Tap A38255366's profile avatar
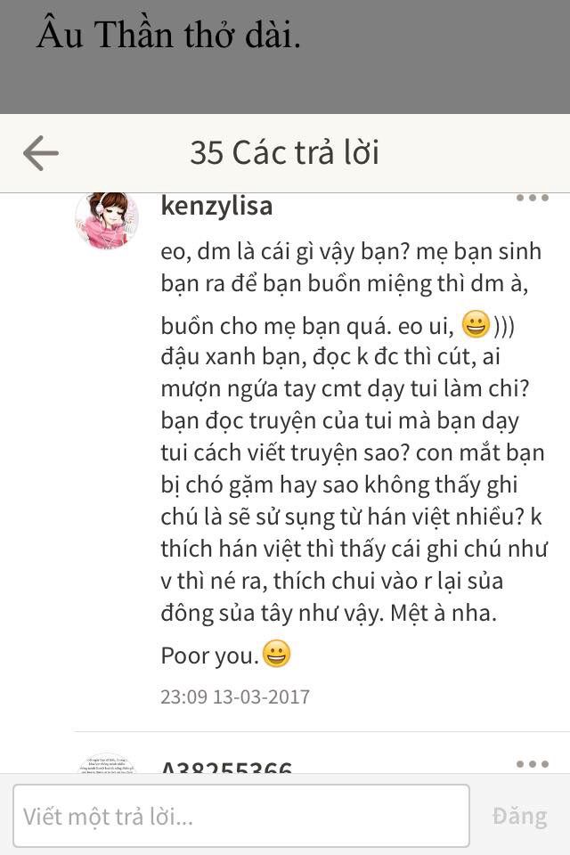The image size is (570, 855). [x=107, y=762]
